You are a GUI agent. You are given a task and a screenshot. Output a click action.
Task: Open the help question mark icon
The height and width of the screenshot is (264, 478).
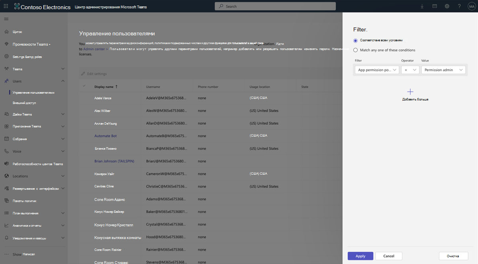(x=459, y=6)
